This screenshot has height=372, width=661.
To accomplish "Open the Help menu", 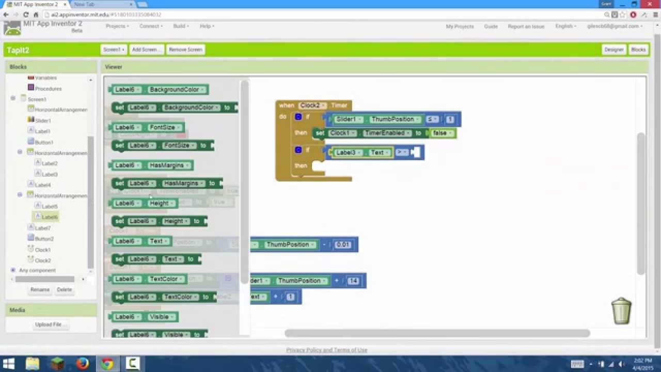I will (x=207, y=26).
